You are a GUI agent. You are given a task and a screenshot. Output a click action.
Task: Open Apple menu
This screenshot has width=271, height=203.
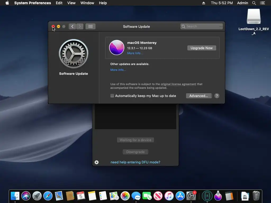pos(7,3)
